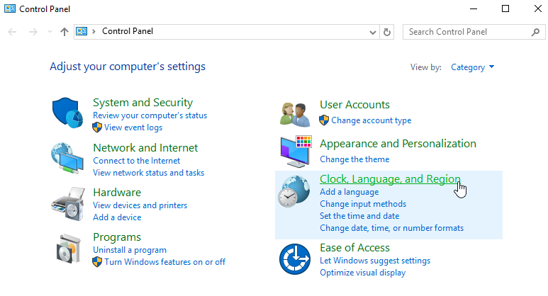
Task: Click the Appearance and Personalization monitor icon
Action: 295,151
